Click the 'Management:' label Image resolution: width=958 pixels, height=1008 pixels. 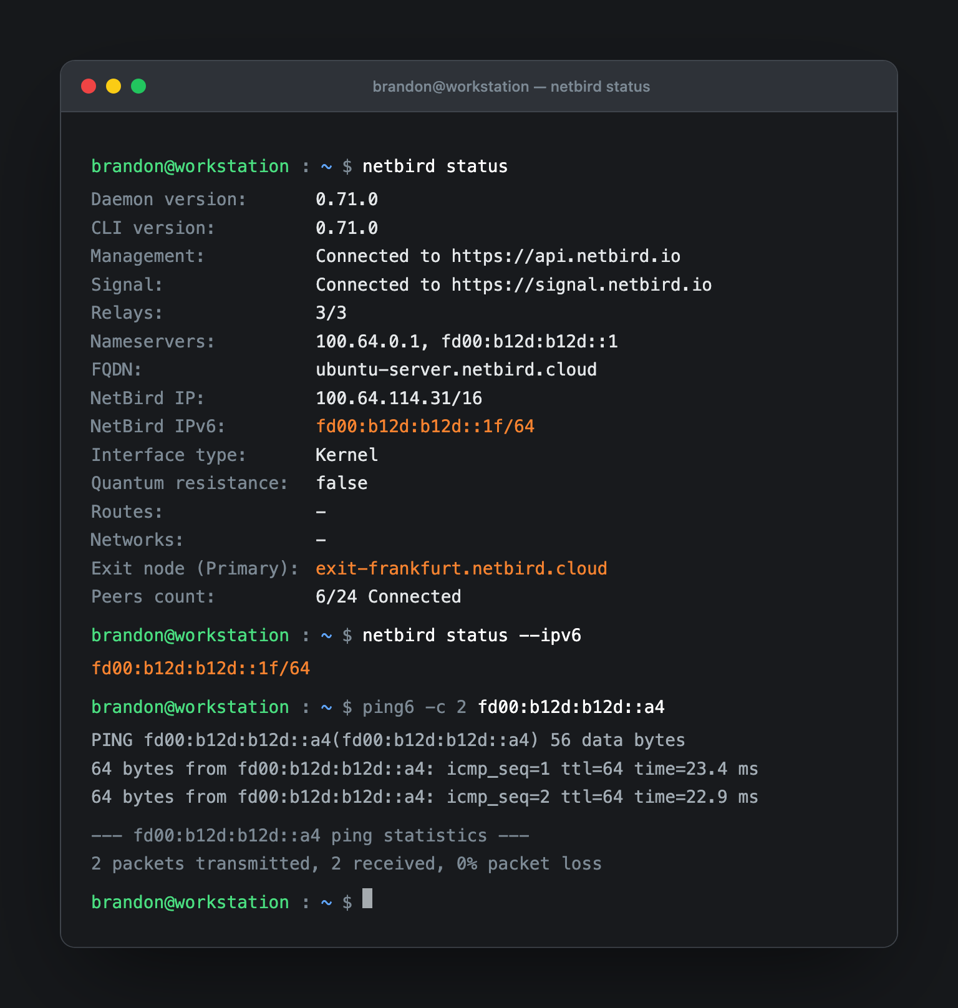148,256
